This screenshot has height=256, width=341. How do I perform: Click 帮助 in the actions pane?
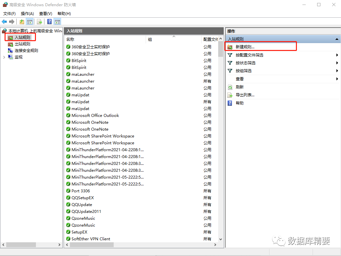point(240,103)
